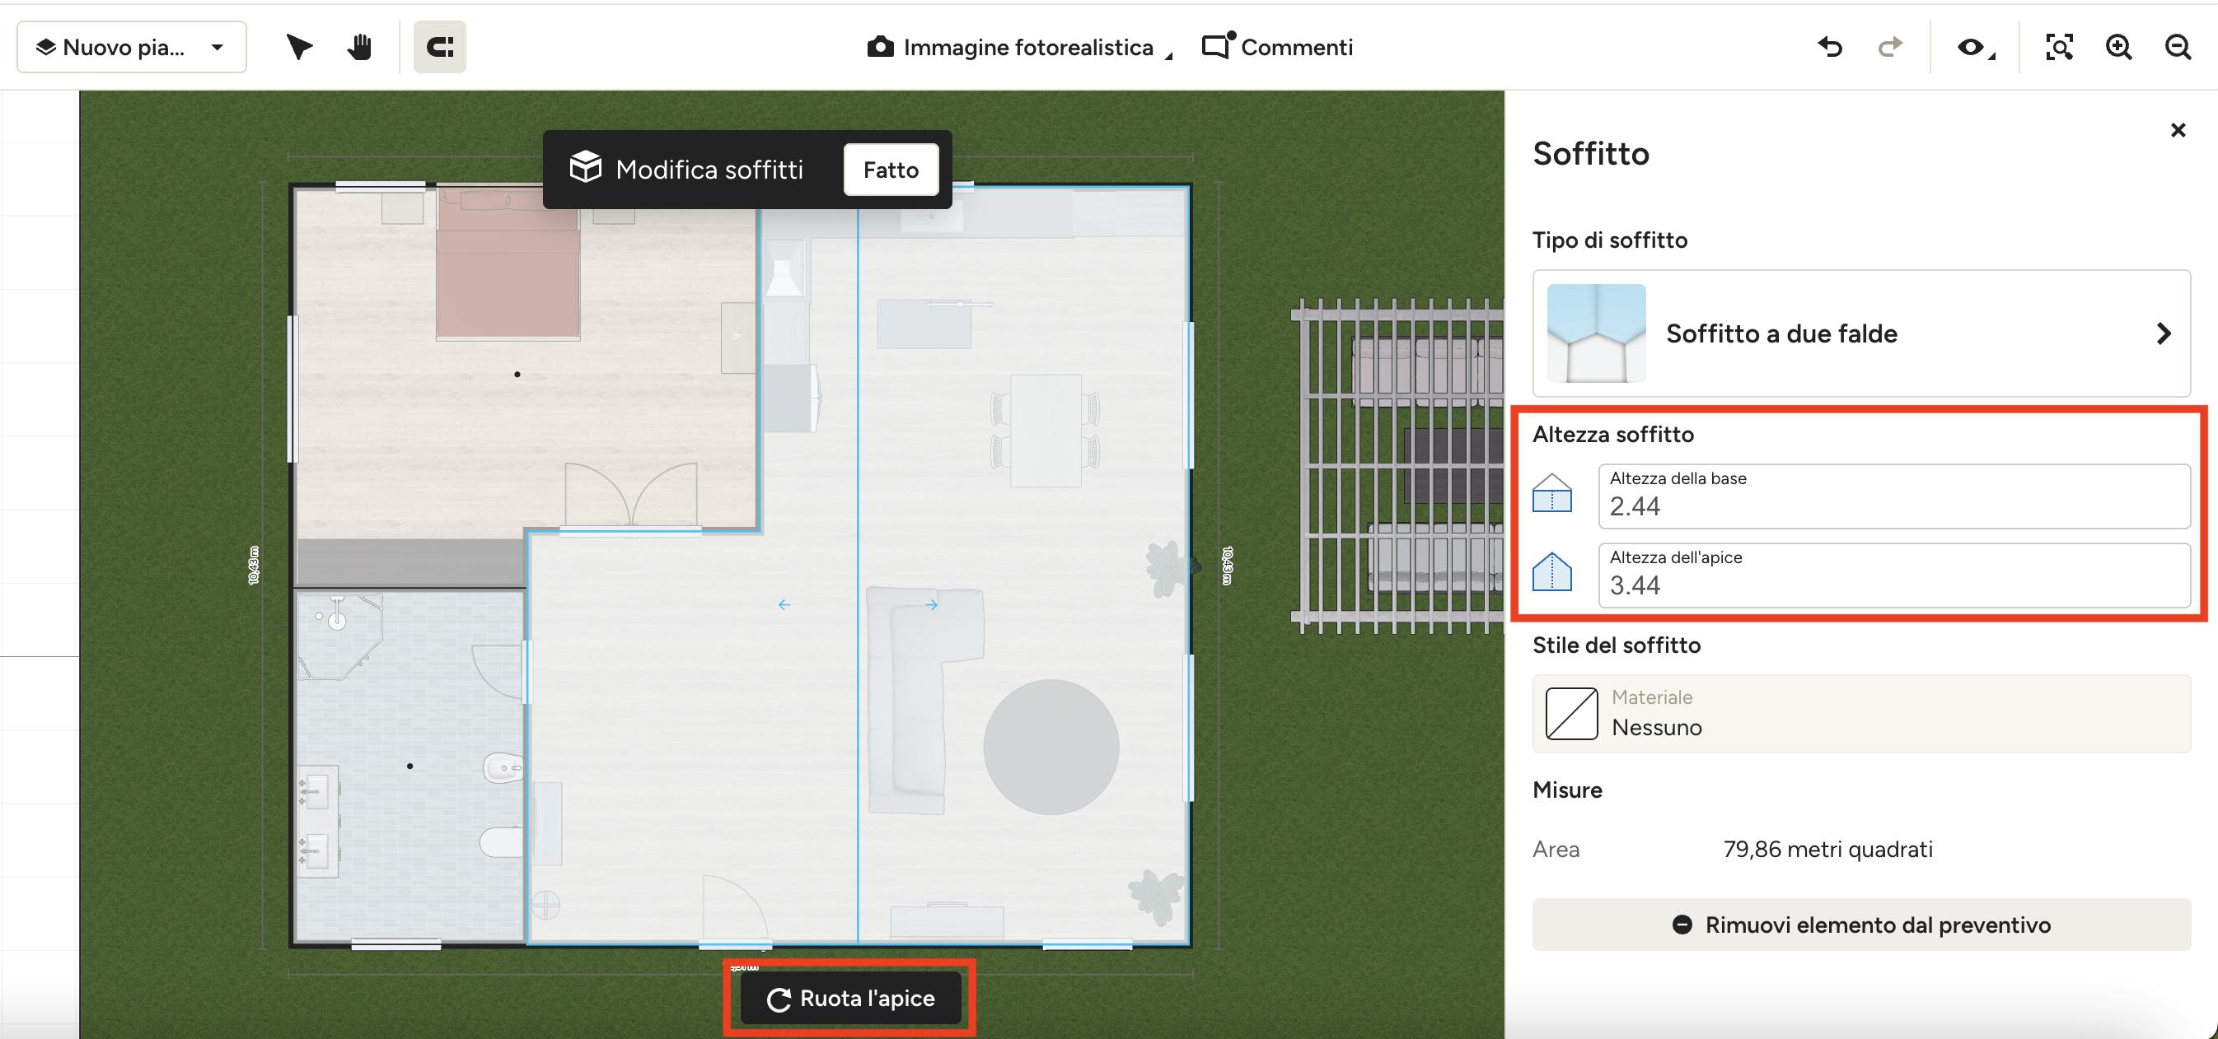Select the bed in the bedroom

tap(508, 264)
